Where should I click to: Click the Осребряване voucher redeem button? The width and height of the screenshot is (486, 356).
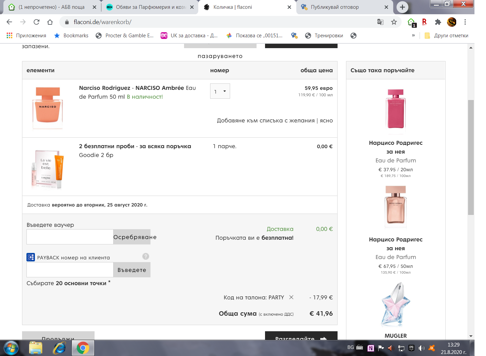(135, 237)
